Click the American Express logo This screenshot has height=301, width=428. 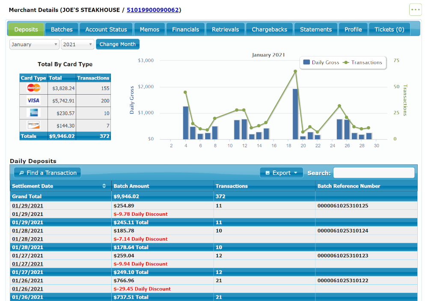click(x=34, y=113)
